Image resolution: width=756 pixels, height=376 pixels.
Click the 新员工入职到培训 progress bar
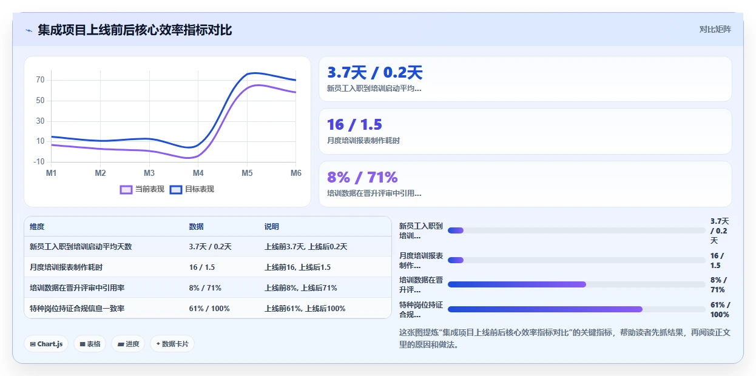(x=576, y=230)
